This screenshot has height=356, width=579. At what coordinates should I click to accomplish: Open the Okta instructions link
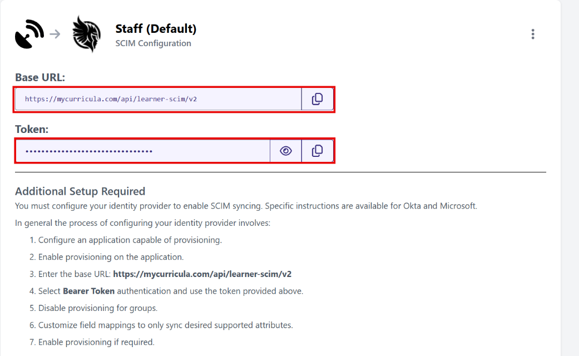[x=409, y=205]
